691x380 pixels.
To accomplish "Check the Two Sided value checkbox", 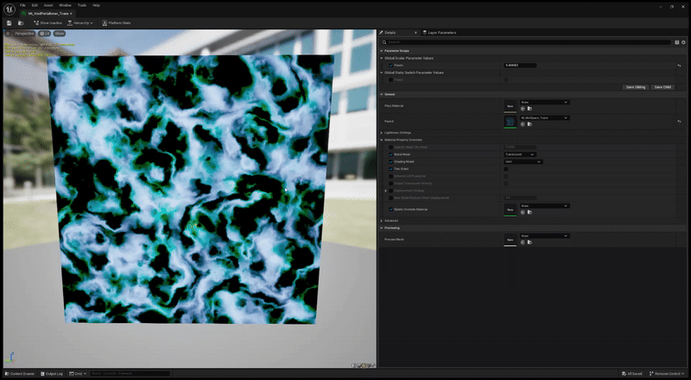I will point(506,168).
